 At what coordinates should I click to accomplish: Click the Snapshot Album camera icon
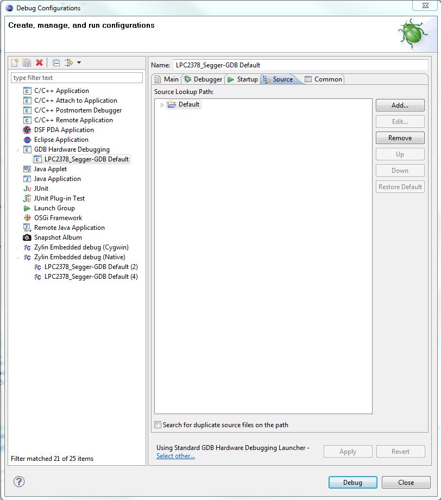tap(27, 237)
